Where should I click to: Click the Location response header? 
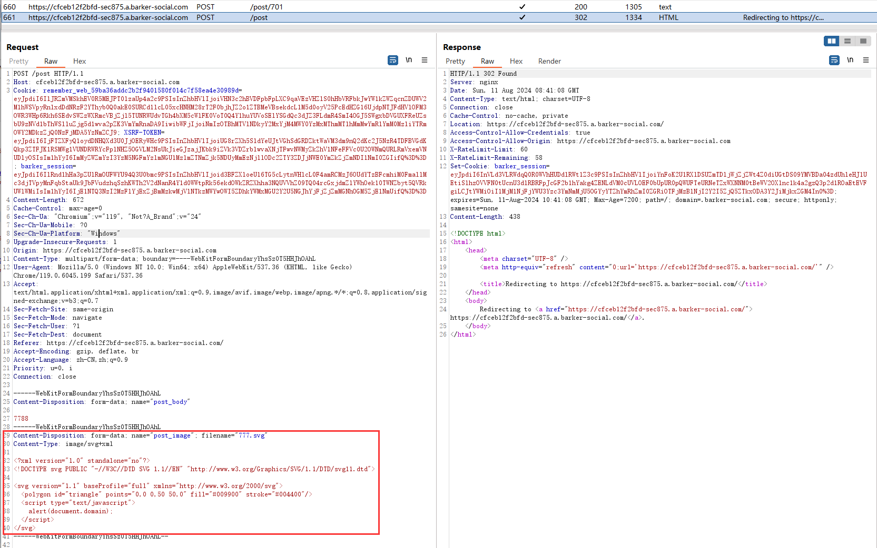pos(557,124)
